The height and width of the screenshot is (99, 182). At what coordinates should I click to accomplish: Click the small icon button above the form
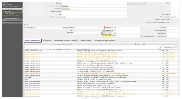(x=136, y=3)
